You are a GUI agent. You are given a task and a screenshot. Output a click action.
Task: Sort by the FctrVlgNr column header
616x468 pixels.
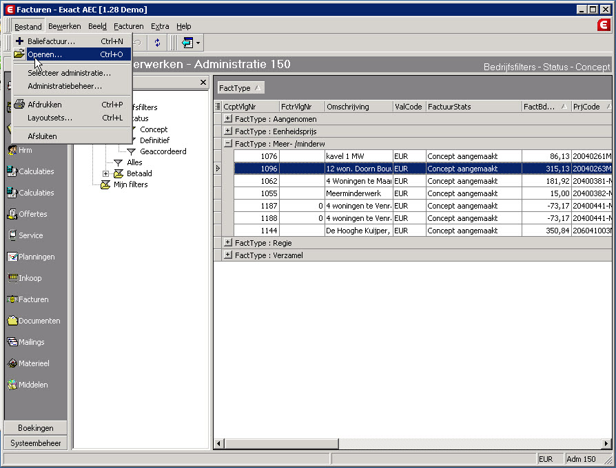pyautogui.click(x=302, y=106)
